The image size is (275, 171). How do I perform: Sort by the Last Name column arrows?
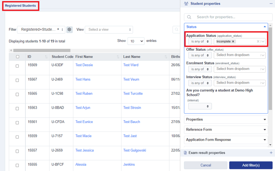[x=166, y=57]
